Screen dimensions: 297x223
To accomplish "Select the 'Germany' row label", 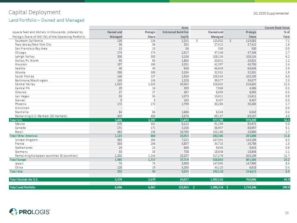I will [21, 152].
